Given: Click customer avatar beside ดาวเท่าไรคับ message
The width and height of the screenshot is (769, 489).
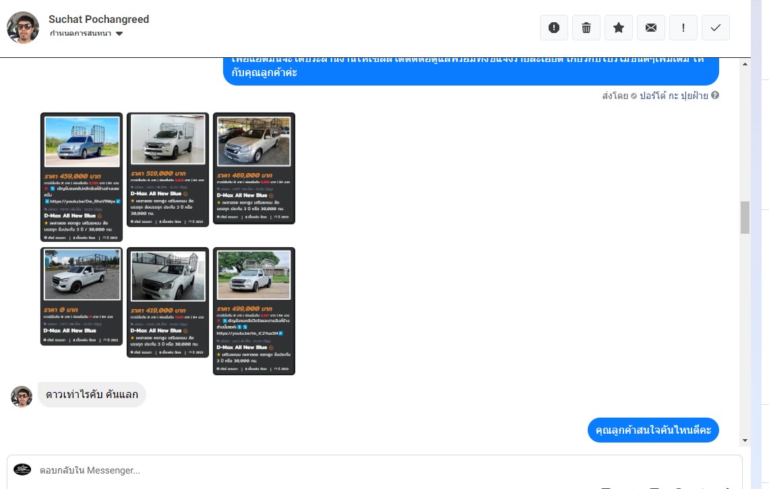Looking at the screenshot, I should 22,397.
